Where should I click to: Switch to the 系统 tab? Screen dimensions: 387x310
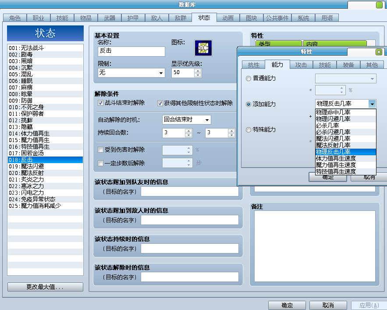pos(303,18)
